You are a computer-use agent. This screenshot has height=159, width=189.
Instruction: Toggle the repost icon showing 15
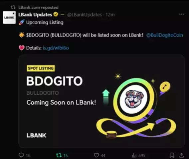pyautogui.click(x=59, y=155)
